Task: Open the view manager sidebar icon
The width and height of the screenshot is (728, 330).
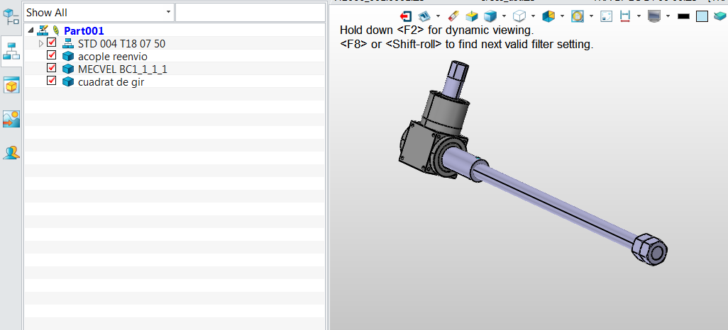Action: [x=11, y=85]
